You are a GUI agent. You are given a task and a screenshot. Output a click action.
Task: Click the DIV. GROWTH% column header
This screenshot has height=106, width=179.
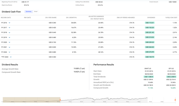point(71,18)
